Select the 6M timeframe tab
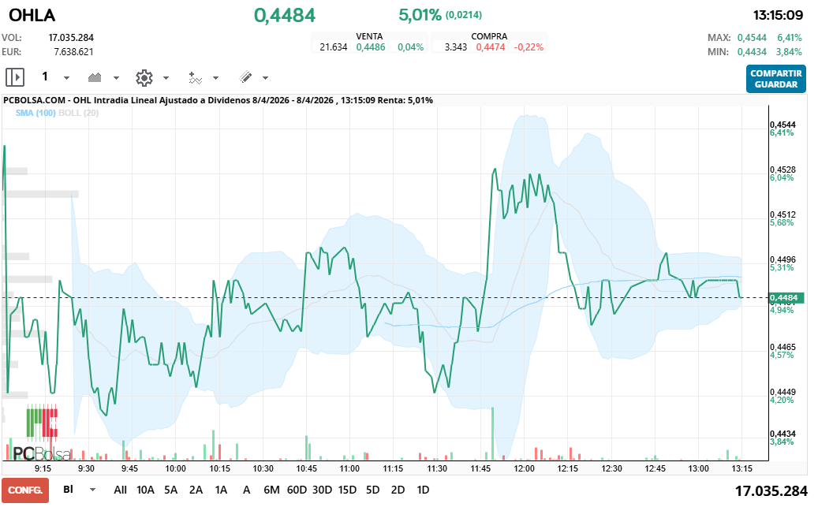 pos(271,490)
